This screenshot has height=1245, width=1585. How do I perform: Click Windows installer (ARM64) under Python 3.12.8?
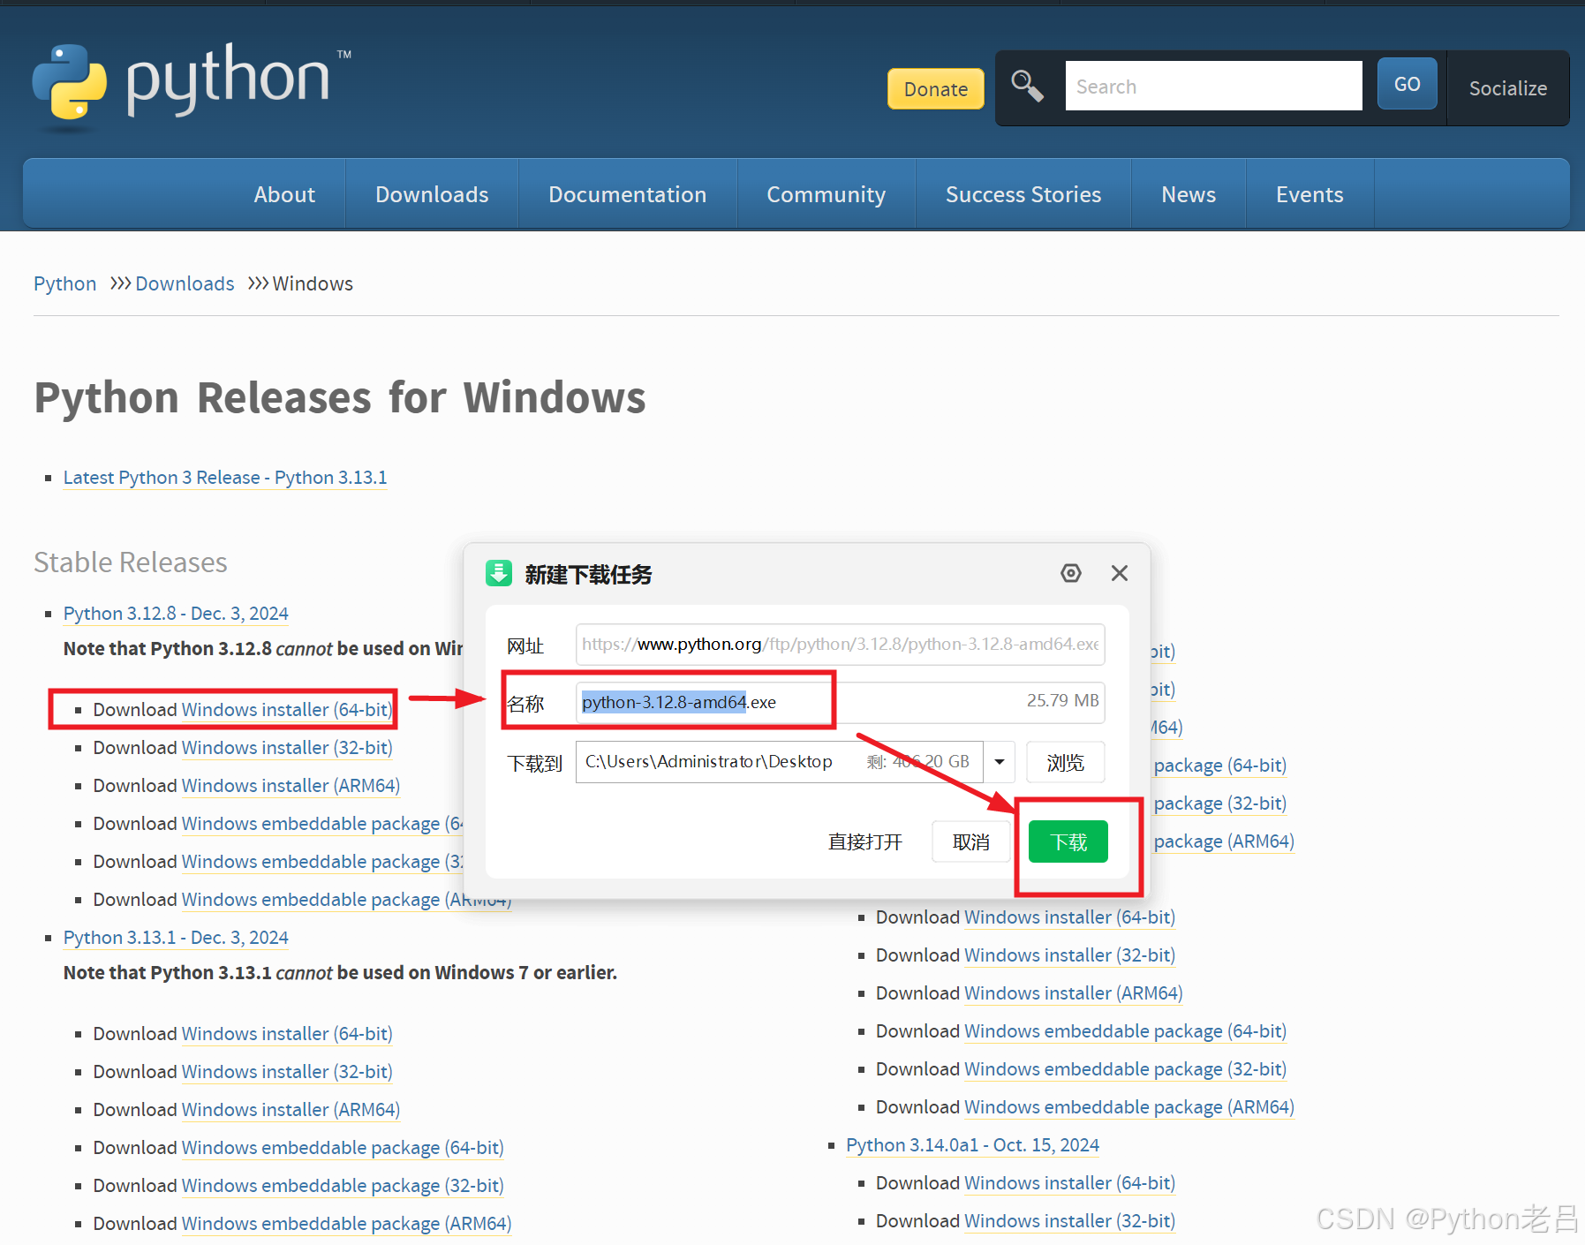coord(291,786)
